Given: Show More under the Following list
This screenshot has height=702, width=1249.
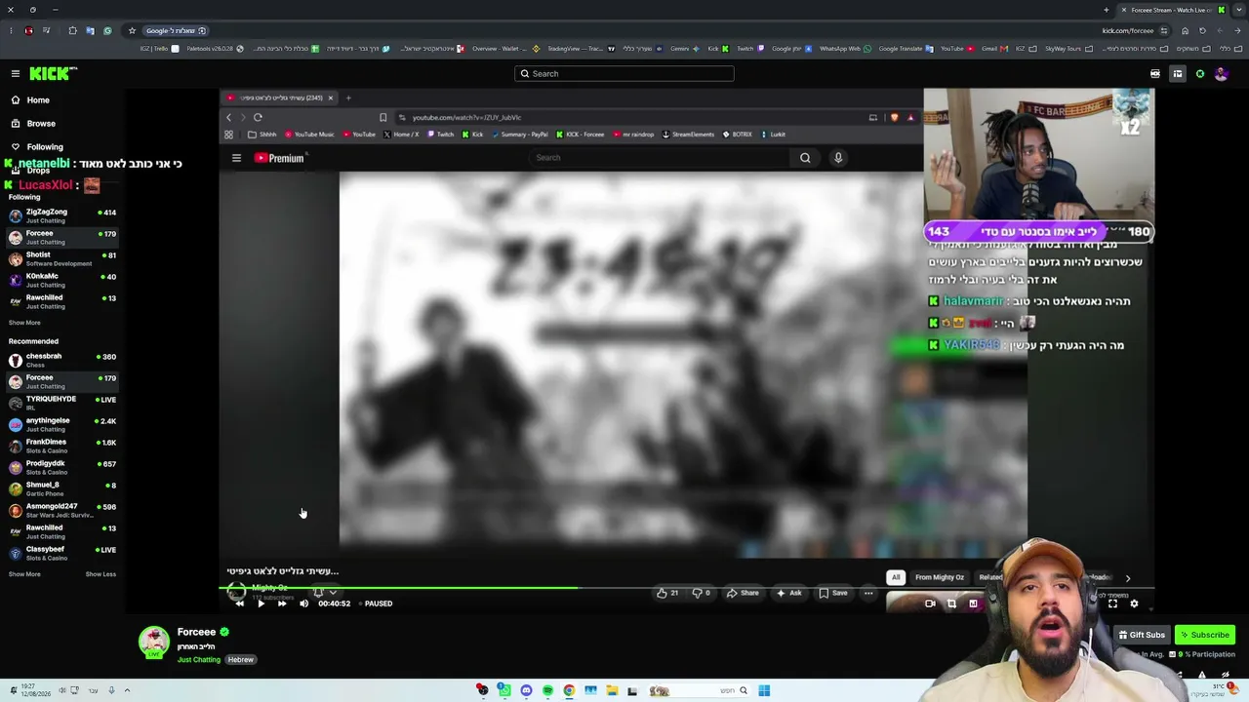Looking at the screenshot, I should (x=24, y=323).
